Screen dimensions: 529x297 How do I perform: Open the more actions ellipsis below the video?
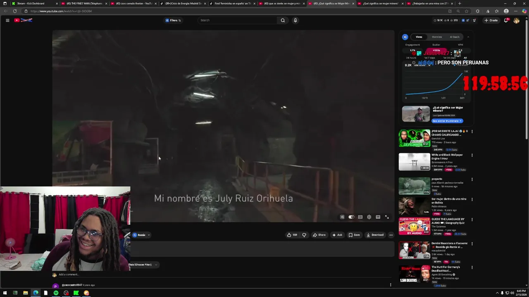(391, 235)
